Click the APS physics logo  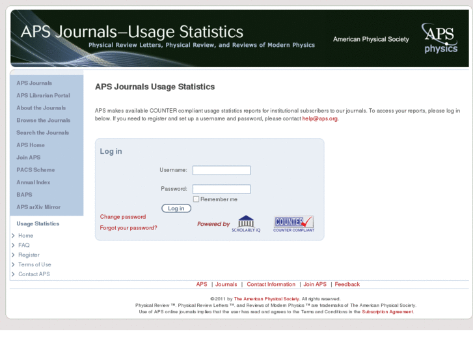440,38
